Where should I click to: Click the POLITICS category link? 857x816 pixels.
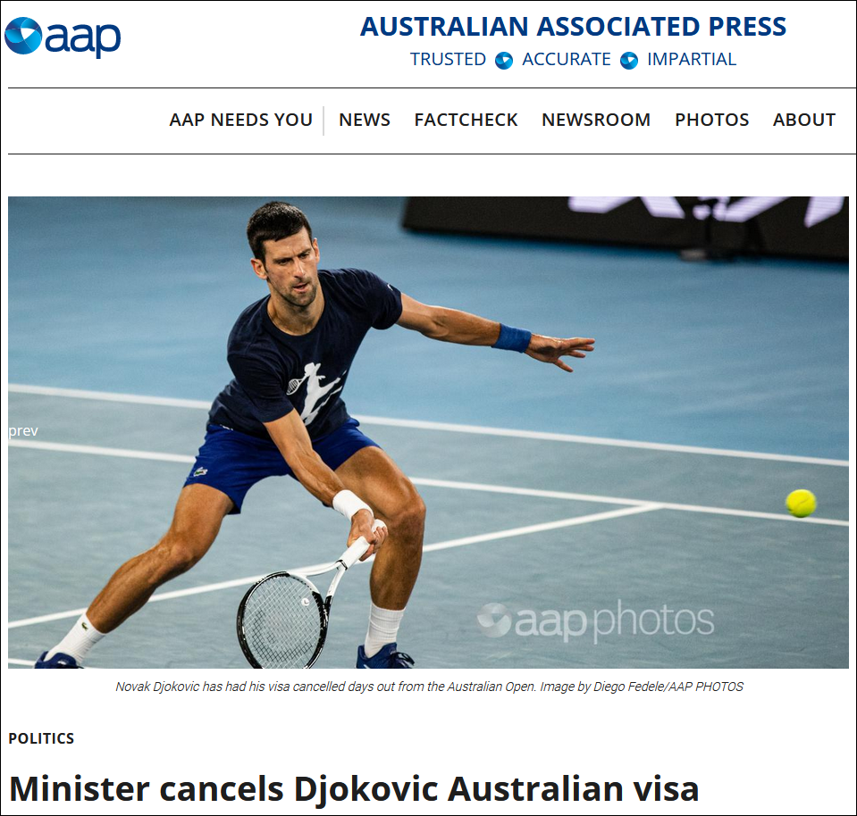click(41, 738)
